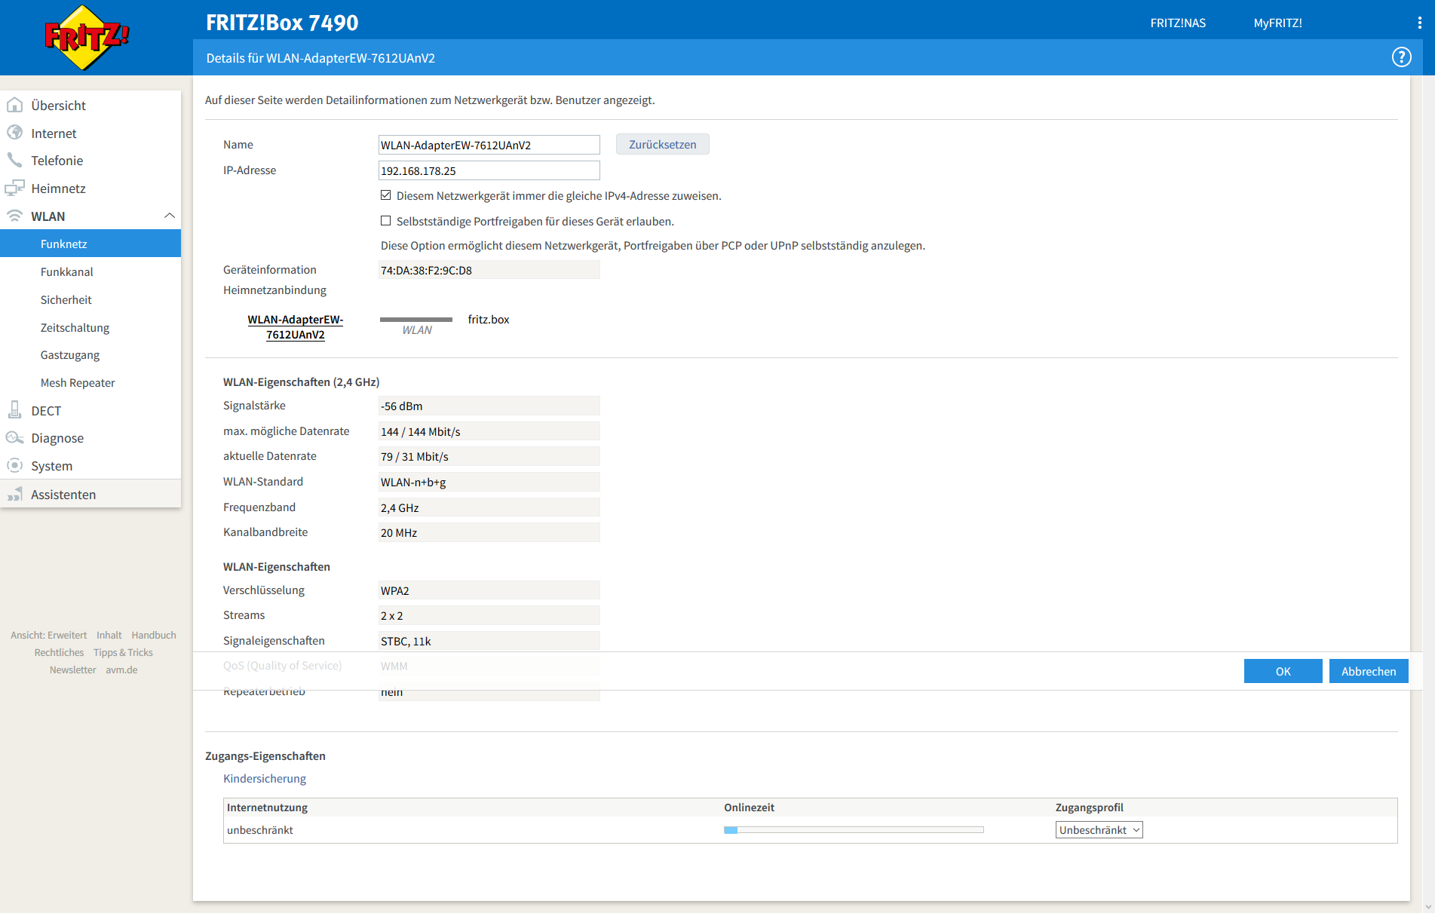Enable permanent IPv4 address assignment

click(385, 195)
